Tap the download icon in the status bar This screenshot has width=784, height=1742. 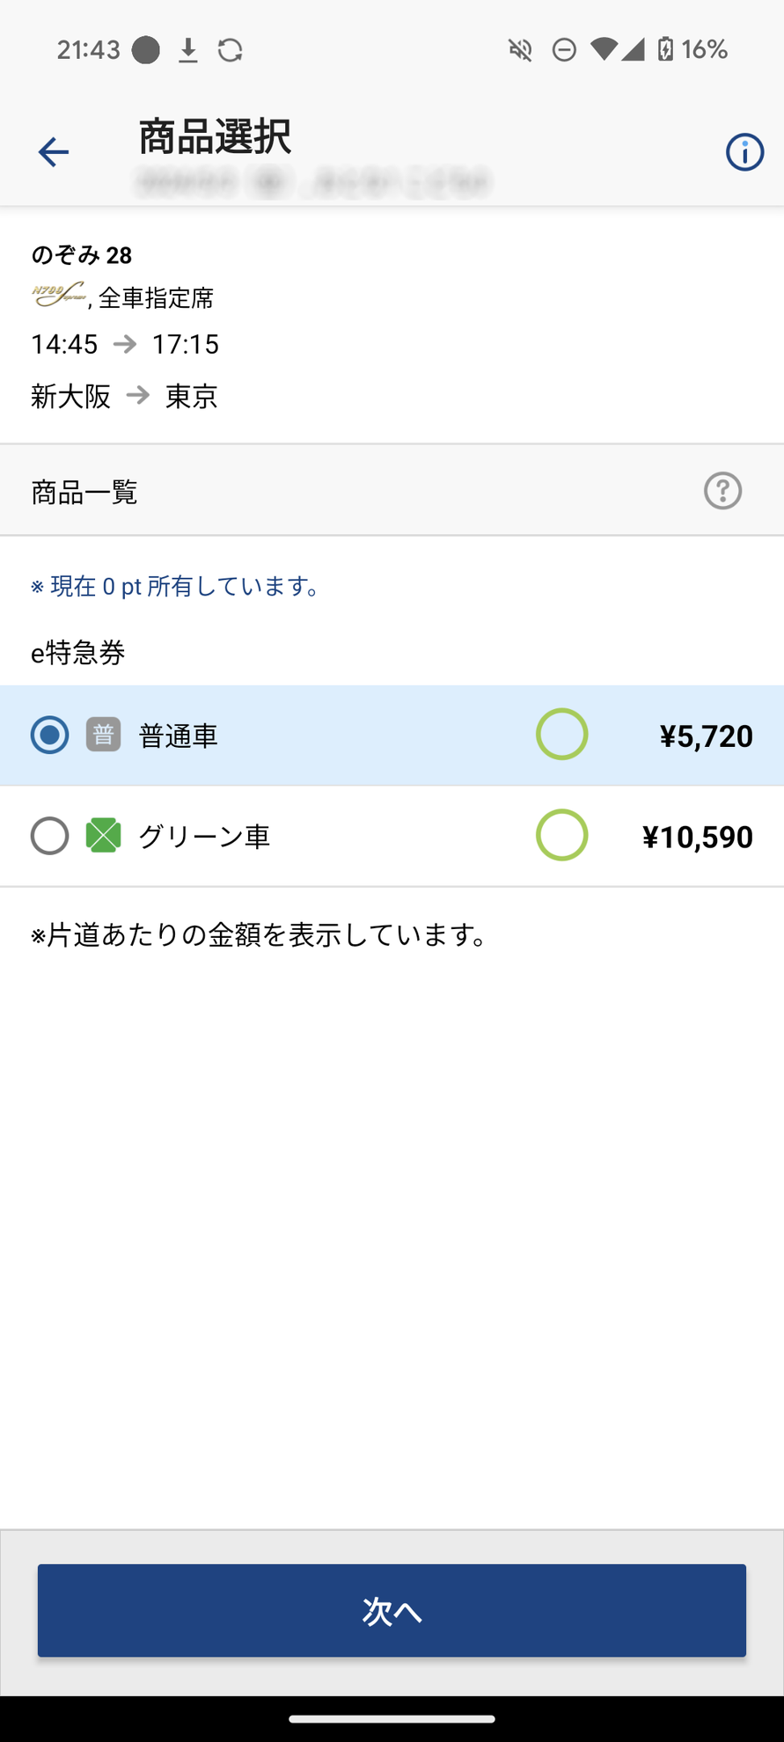click(187, 49)
